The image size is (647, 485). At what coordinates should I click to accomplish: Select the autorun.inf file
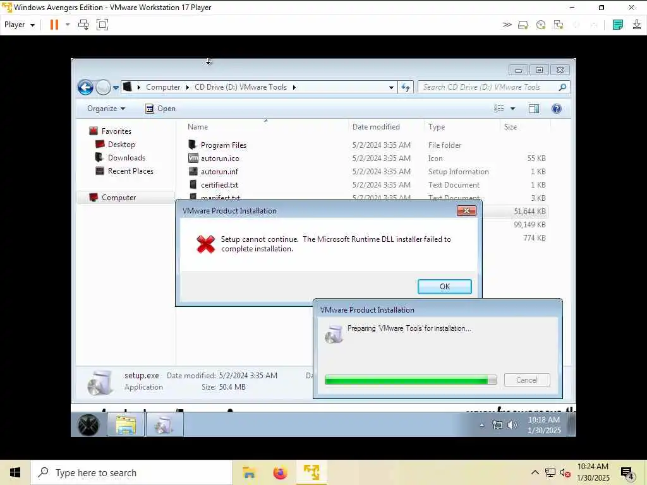tap(219, 171)
